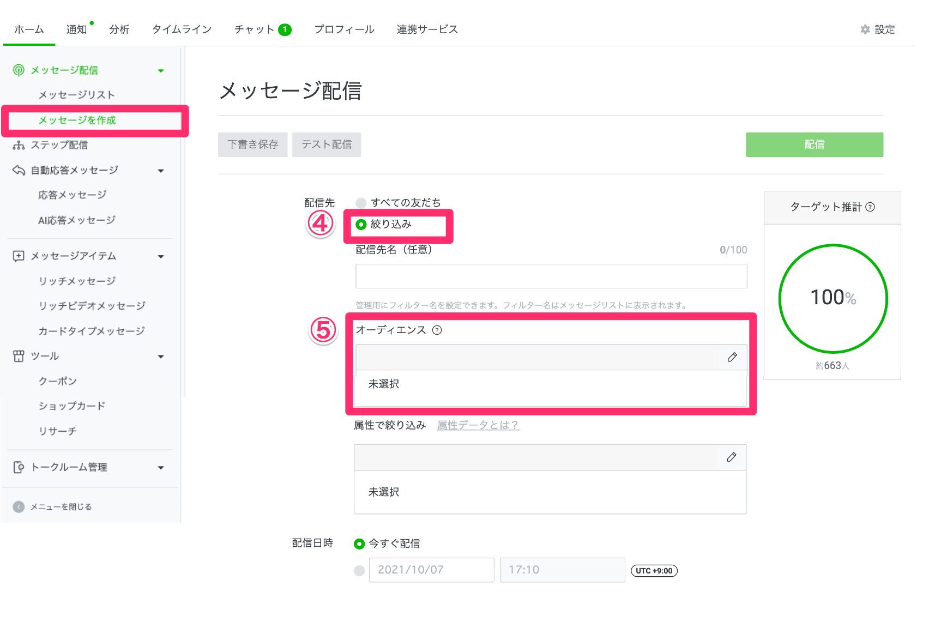Click the green 配信 button
Screen dimensions: 941x628
click(x=814, y=144)
